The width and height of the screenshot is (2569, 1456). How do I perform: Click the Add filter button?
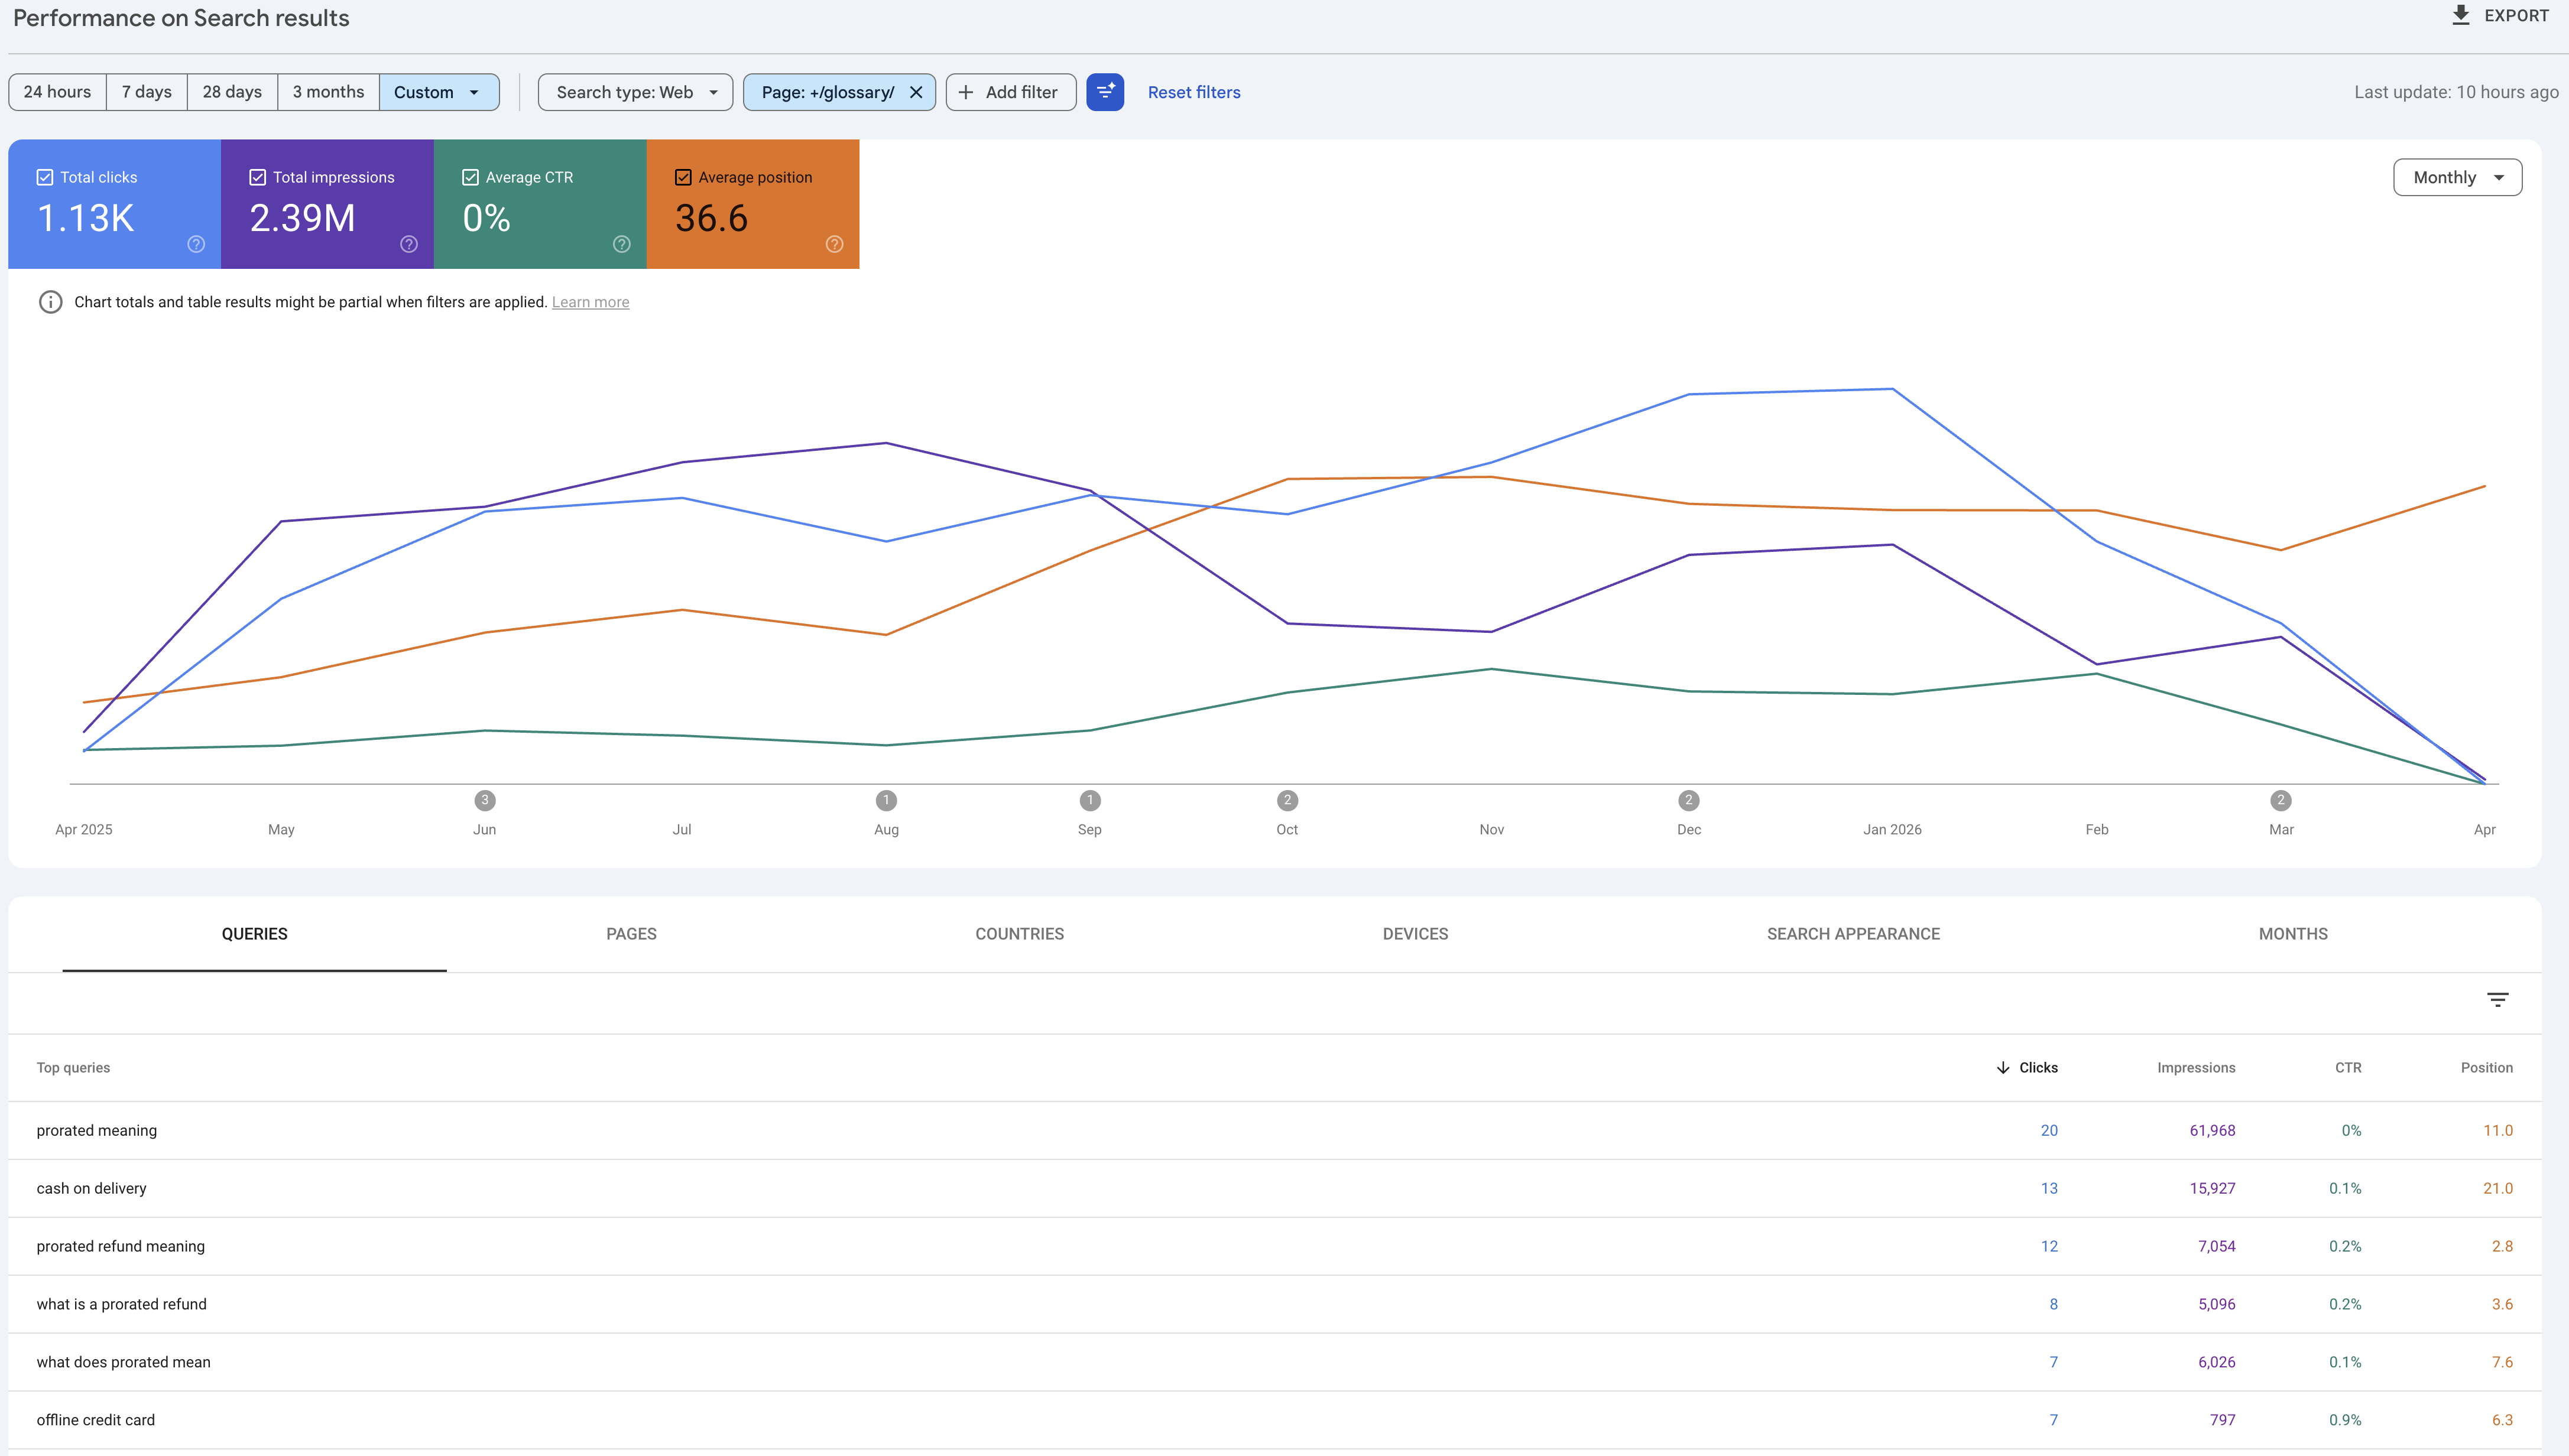pos(1010,92)
